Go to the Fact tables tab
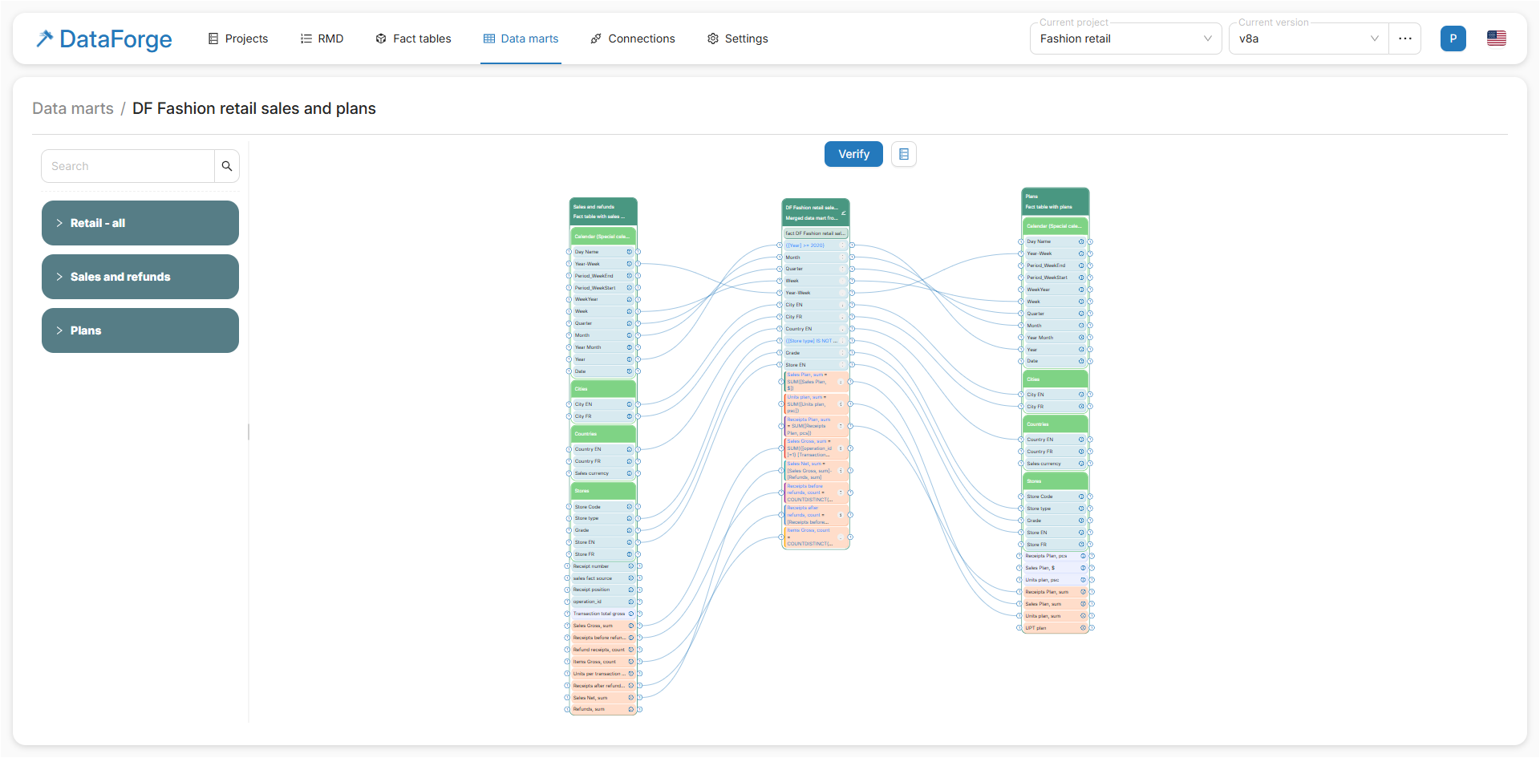Screen dimensions: 1540x758 click(x=413, y=39)
